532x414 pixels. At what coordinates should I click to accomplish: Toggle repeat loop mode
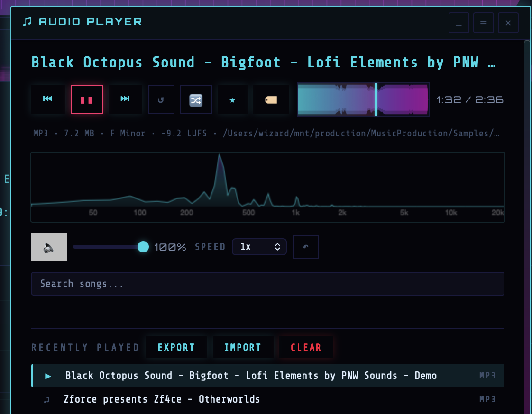161,99
